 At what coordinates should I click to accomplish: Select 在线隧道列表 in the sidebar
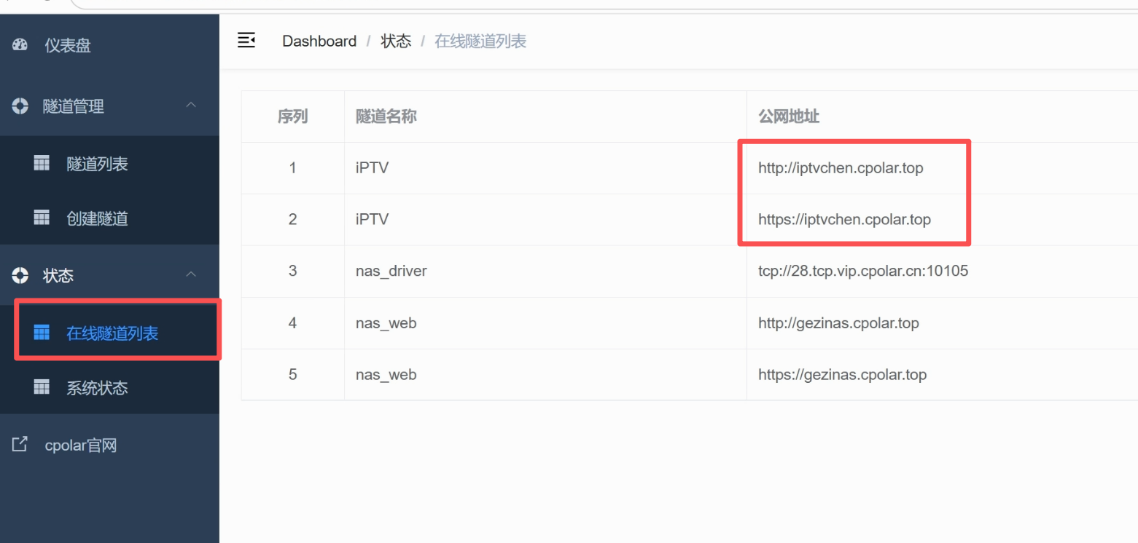(x=109, y=333)
